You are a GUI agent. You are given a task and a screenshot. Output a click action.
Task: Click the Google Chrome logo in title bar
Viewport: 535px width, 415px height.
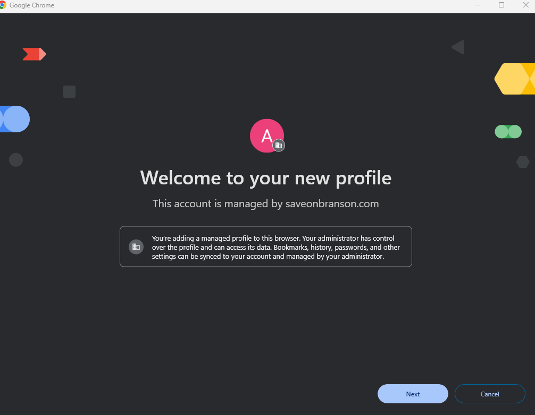click(3, 5)
